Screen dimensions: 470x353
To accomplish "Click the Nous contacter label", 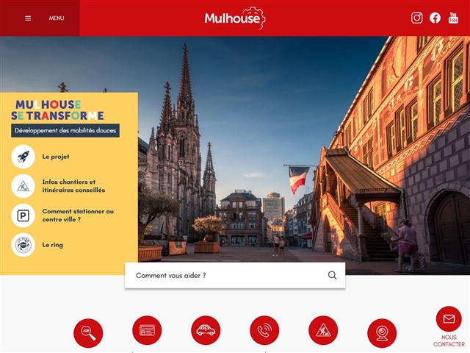I will 449,340.
